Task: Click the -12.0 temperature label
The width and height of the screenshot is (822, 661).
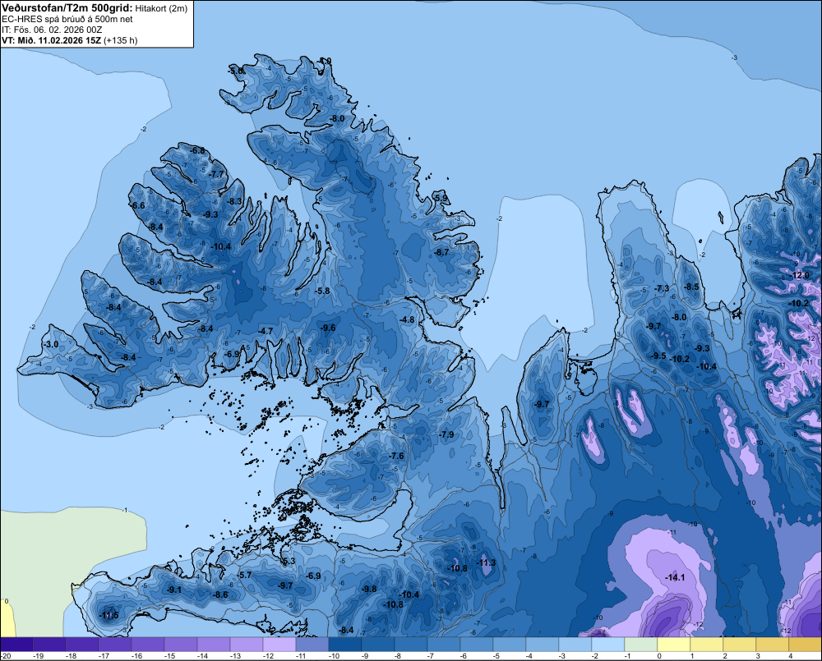Action: (800, 276)
